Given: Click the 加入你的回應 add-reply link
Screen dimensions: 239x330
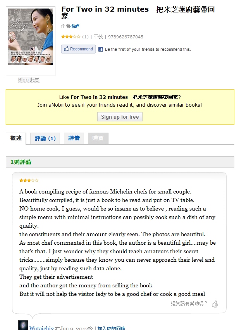Looking at the screenshot, I should point(111,328).
